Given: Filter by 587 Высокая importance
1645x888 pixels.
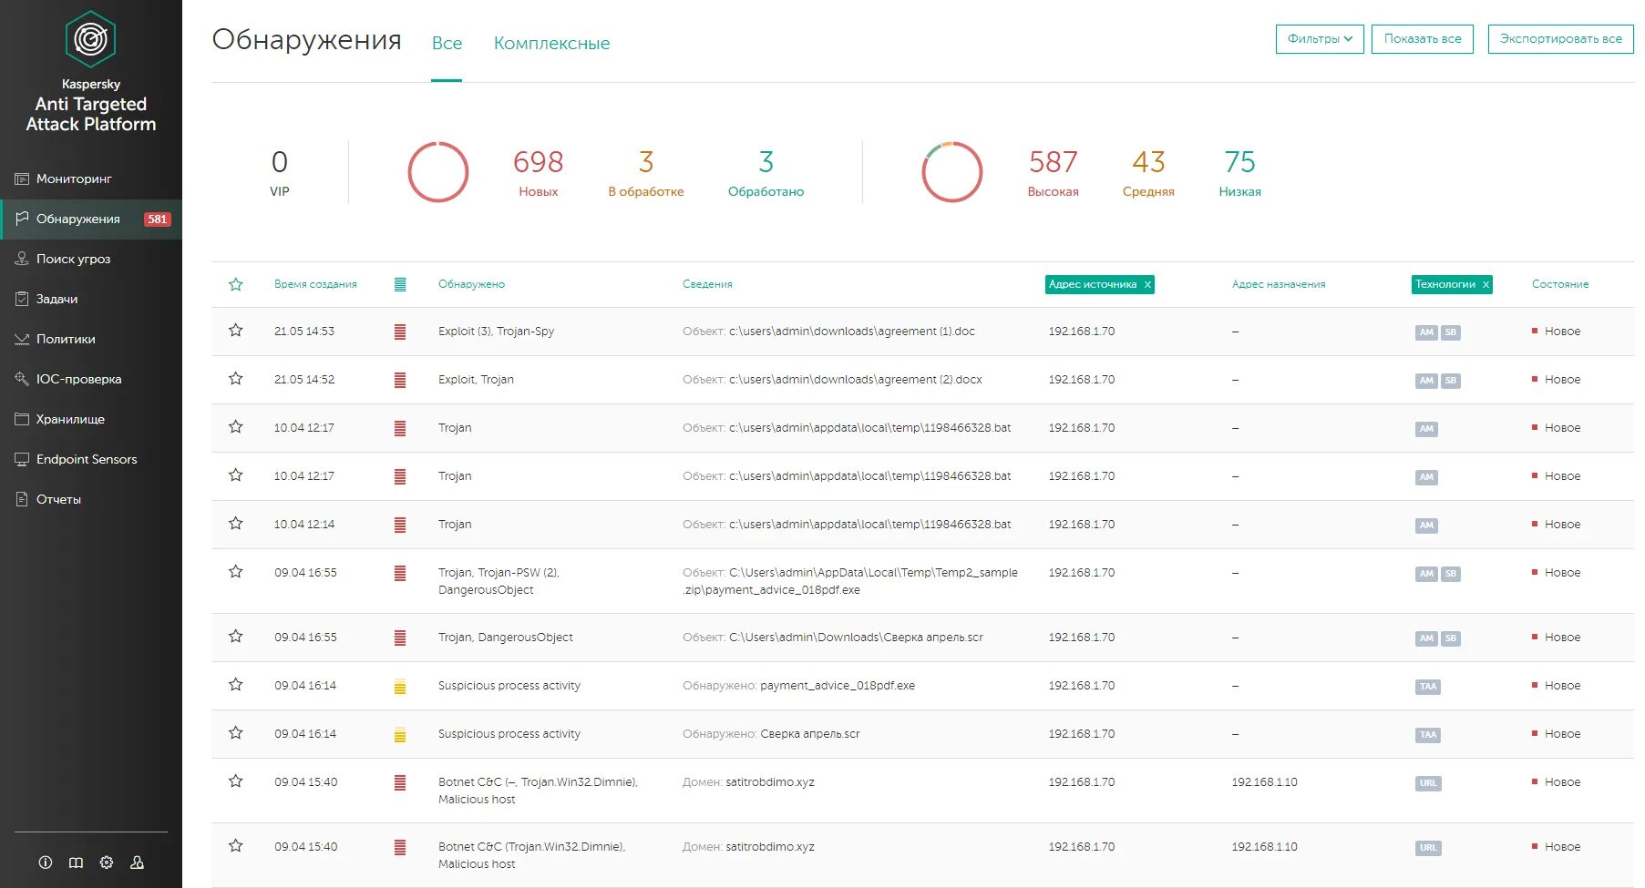Looking at the screenshot, I should (1053, 172).
